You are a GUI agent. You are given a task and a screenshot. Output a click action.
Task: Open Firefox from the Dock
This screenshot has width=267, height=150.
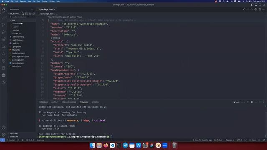pyautogui.click(x=106, y=145)
